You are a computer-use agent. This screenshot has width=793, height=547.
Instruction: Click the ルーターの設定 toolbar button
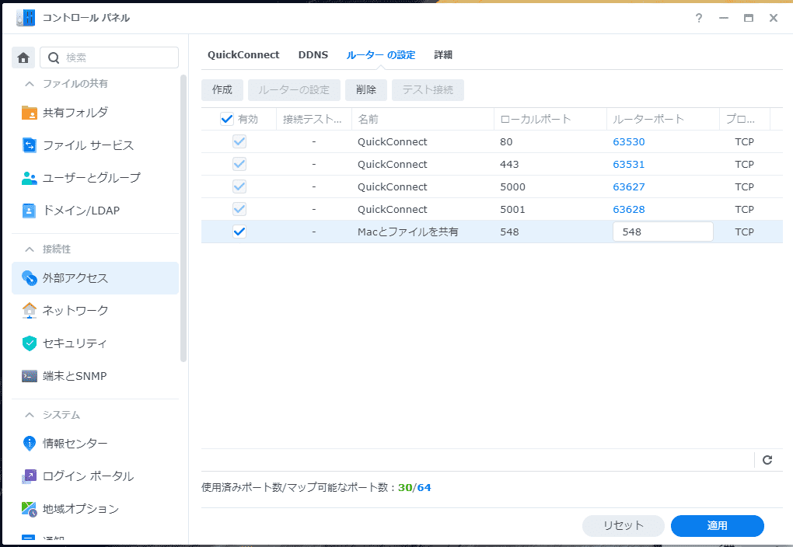coord(294,90)
